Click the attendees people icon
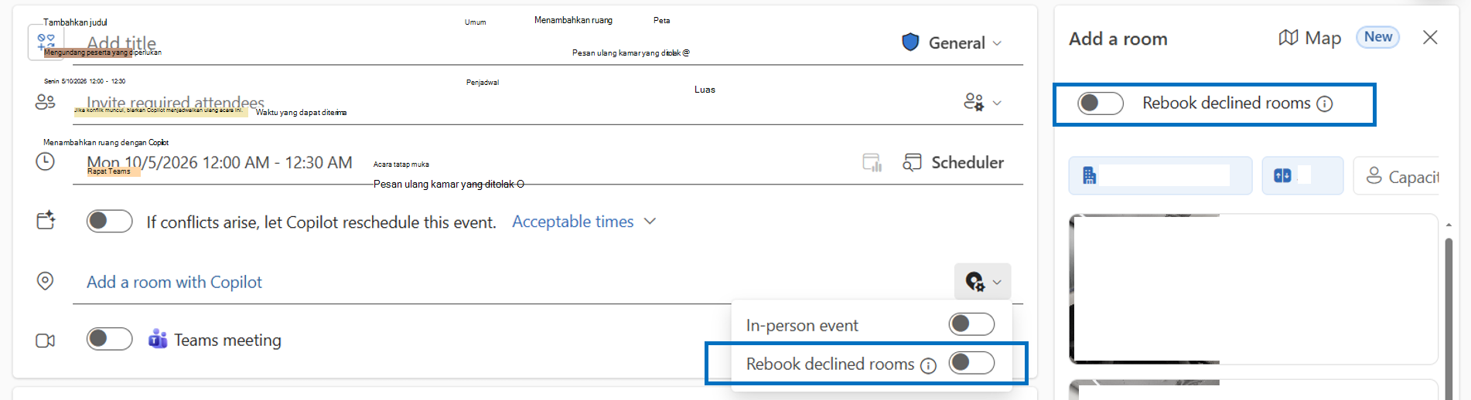The image size is (1471, 400). (x=46, y=102)
